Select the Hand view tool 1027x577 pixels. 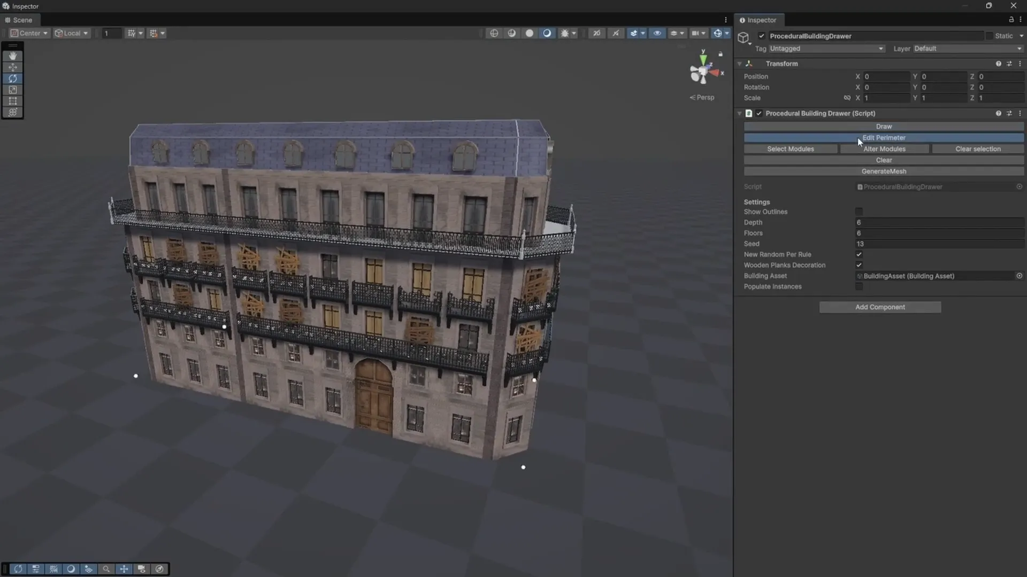point(12,56)
